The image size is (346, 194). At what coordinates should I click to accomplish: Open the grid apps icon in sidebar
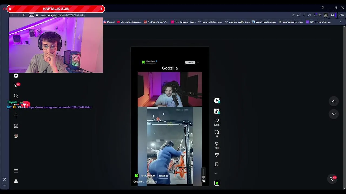click(16, 181)
